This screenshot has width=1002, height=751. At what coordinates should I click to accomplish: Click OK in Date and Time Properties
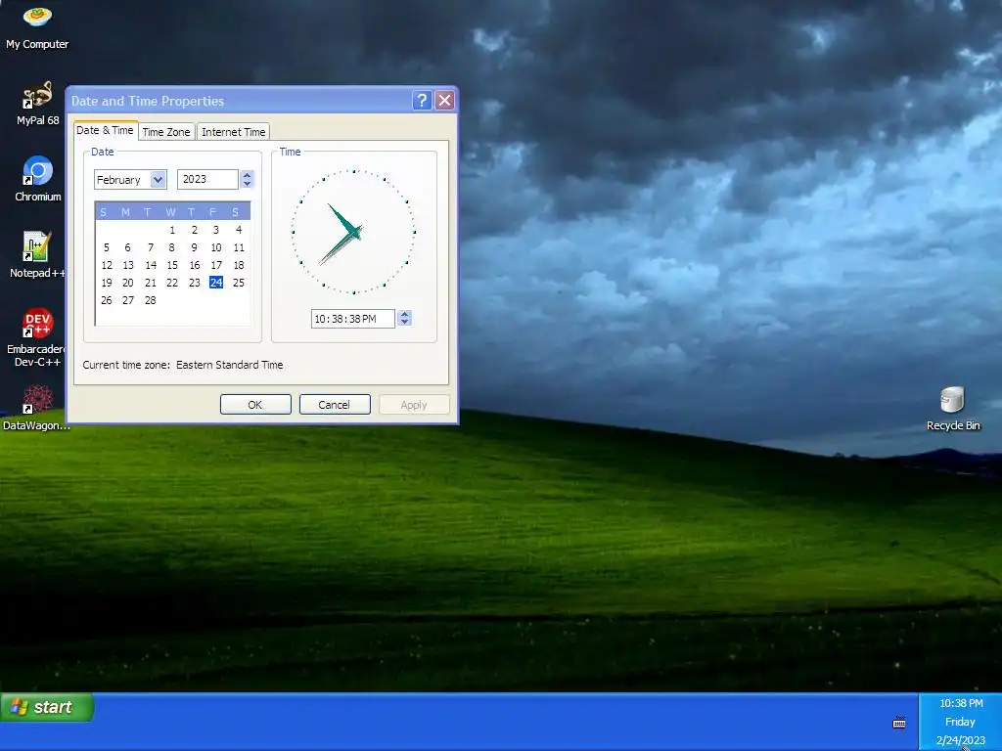point(255,404)
